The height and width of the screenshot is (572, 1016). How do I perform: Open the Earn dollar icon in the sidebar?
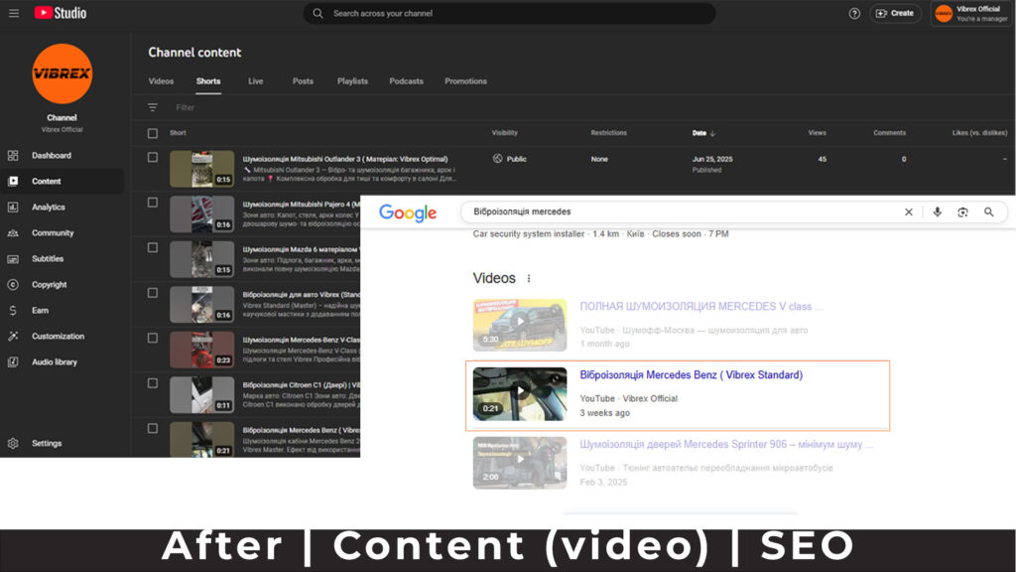point(13,311)
